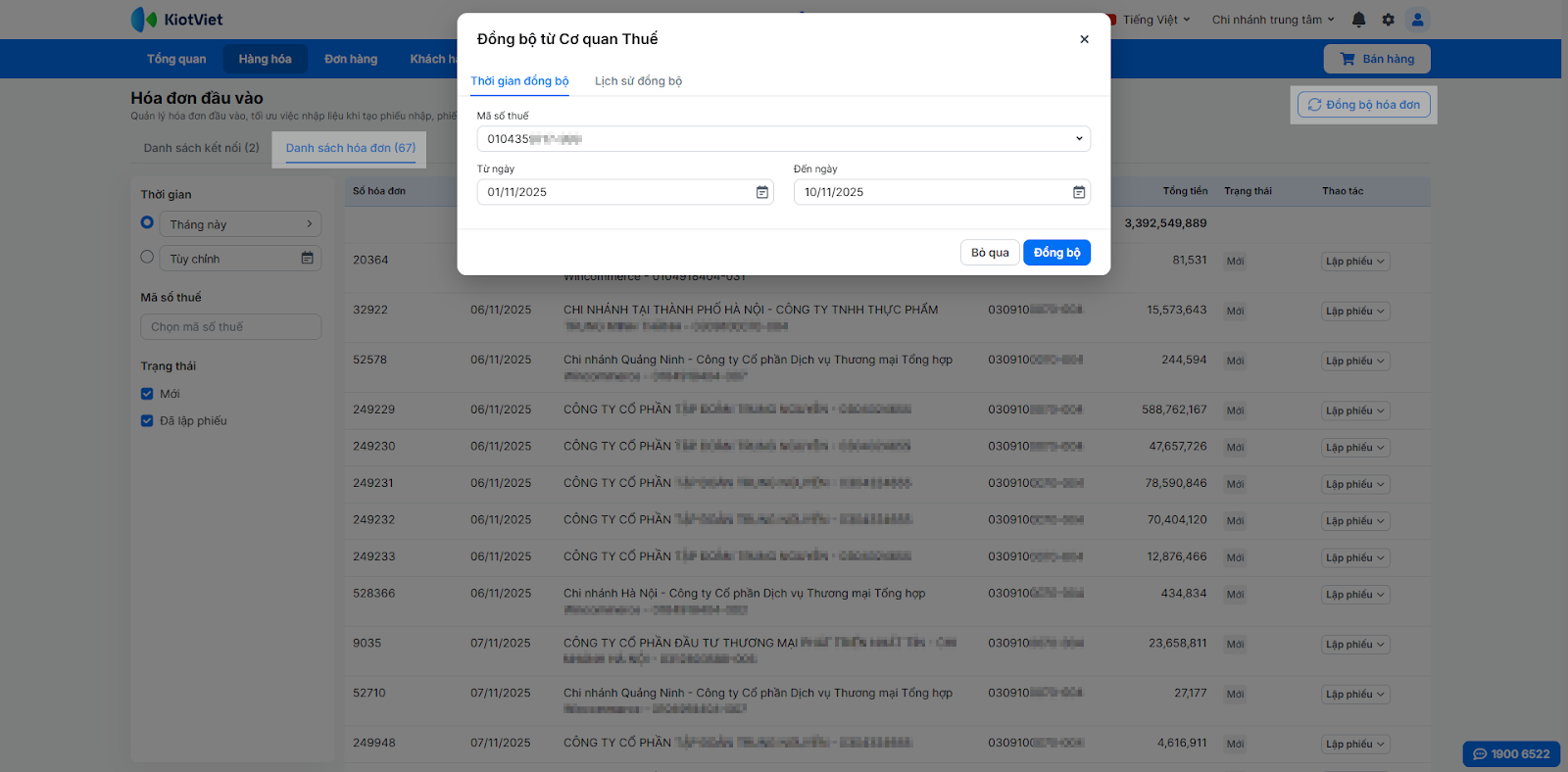Screen dimensions: 1568x772
Task: Click invoice number 249231
Action: [x=373, y=483]
